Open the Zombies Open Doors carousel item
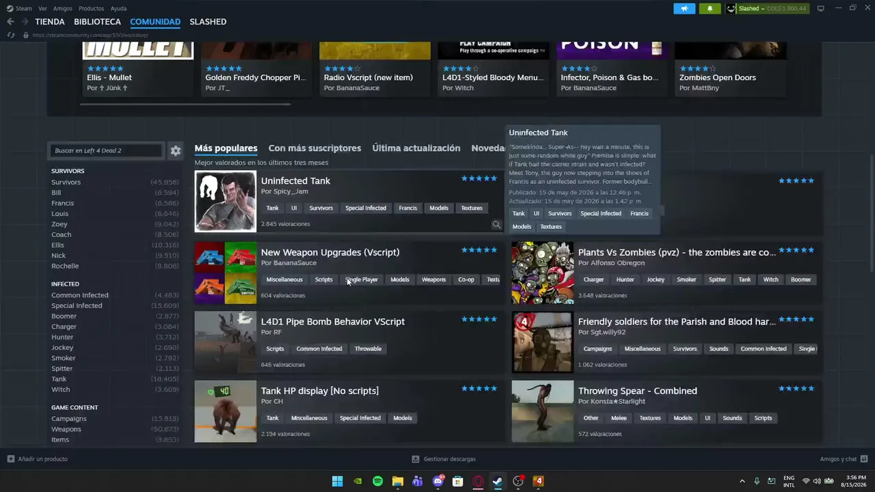875x492 pixels. (730, 68)
